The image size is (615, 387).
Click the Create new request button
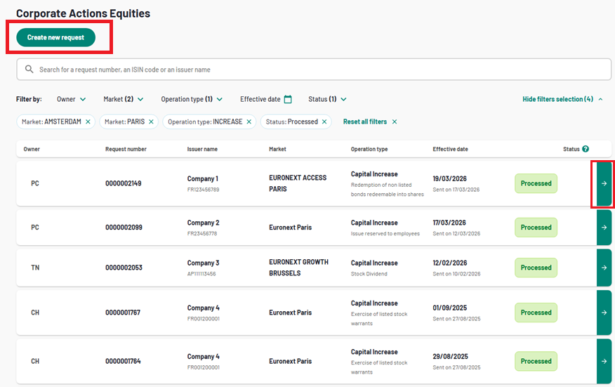(x=55, y=37)
